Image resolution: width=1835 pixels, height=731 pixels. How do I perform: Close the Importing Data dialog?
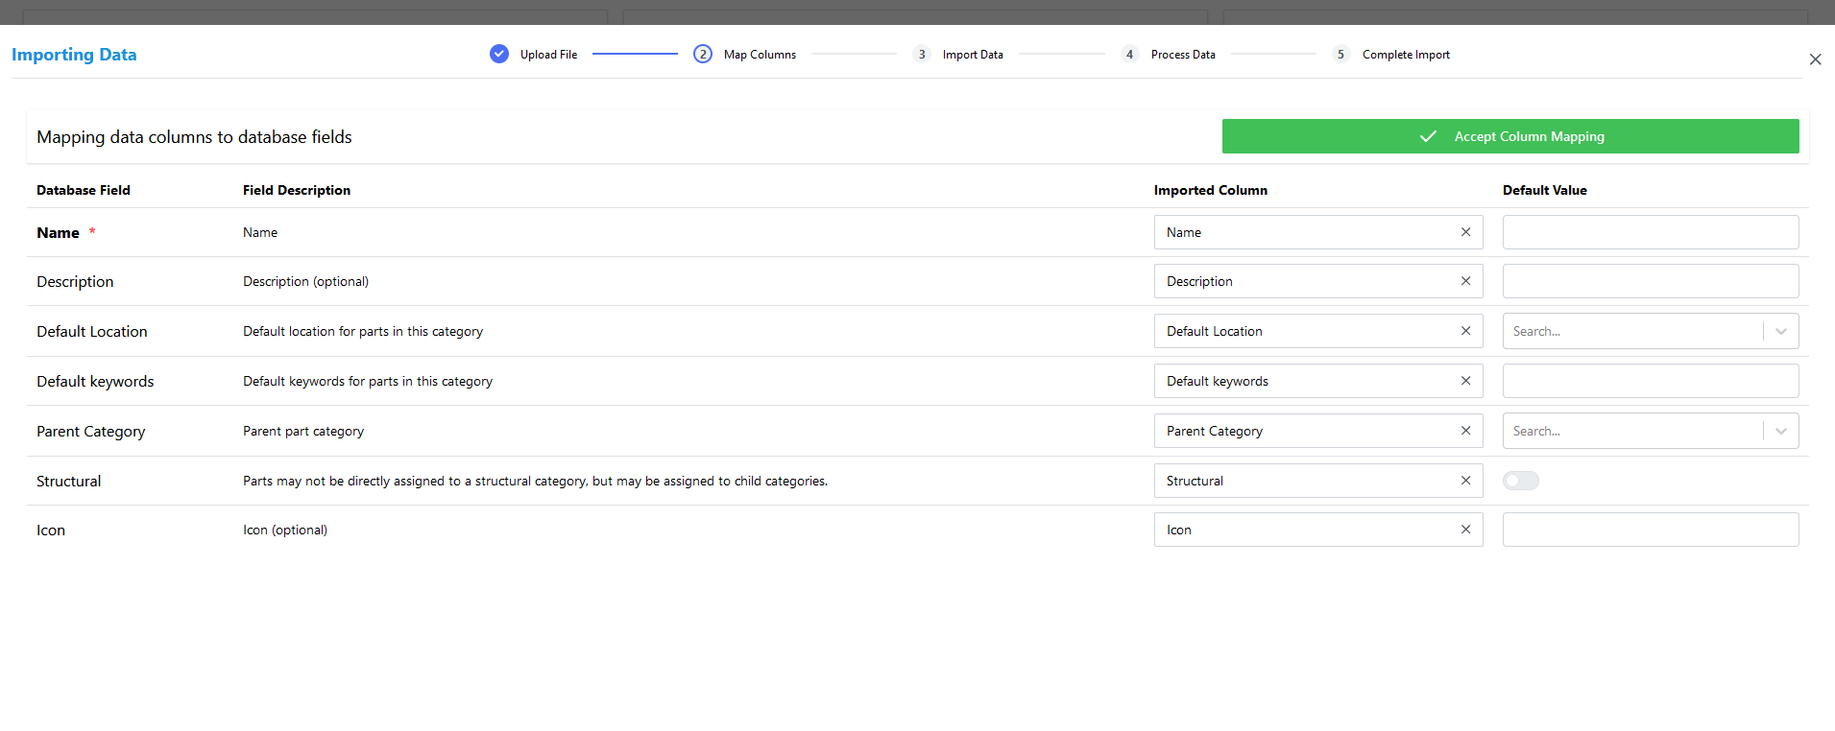point(1815,59)
